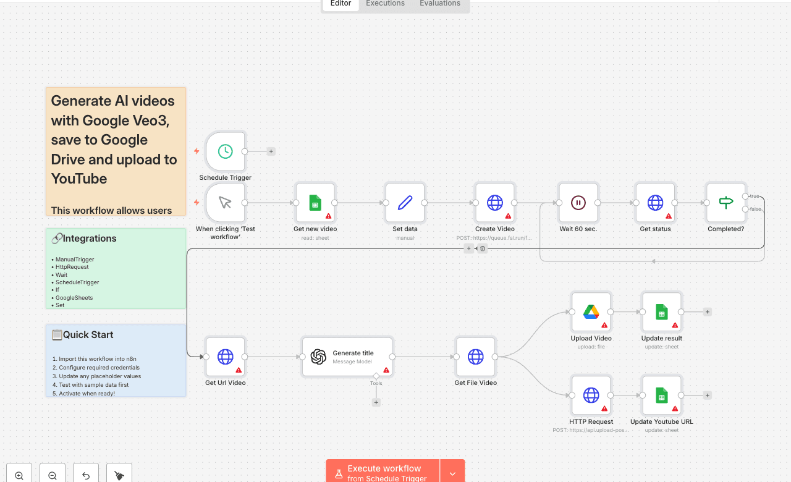The image size is (791, 482).
Task: Open the Evaluations tab
Action: [439, 3]
